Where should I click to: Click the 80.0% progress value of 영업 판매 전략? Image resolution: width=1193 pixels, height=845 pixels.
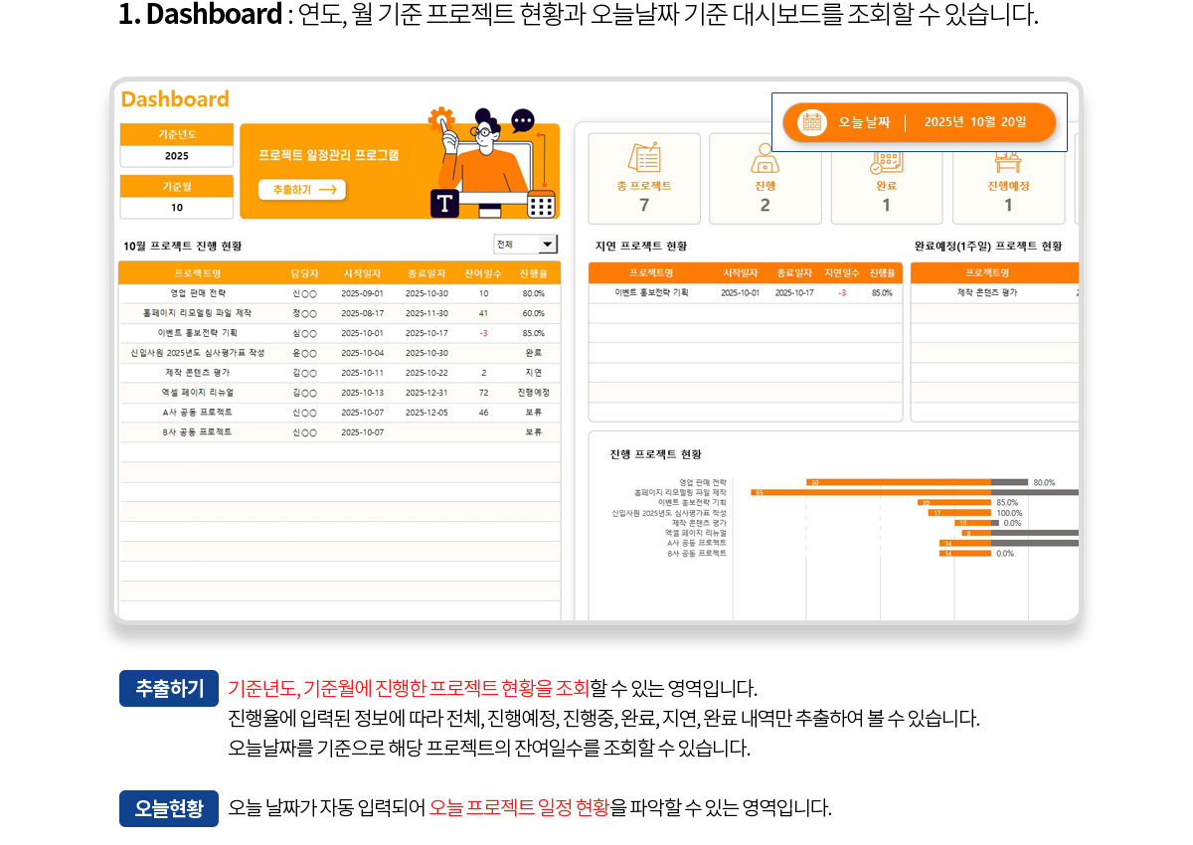[x=533, y=294]
